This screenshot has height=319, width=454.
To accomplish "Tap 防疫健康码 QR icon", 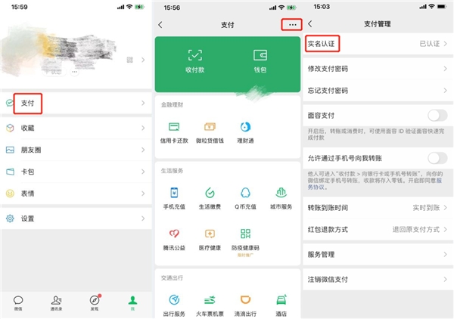I will pos(245,234).
